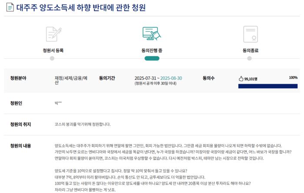This screenshot has width=304, height=193.
Task: Click the 2025-08-30 end date text
Action: coord(171,78)
